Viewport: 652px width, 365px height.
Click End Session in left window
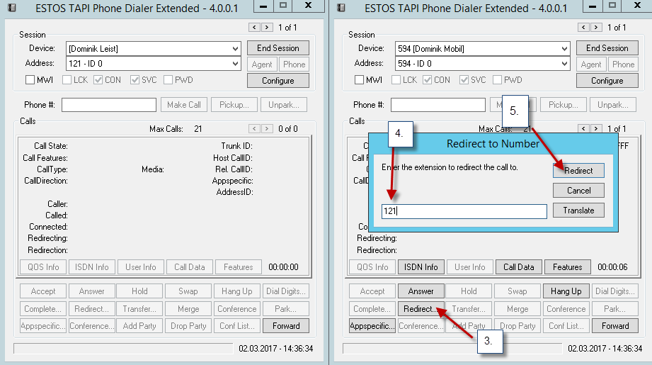[x=278, y=48]
